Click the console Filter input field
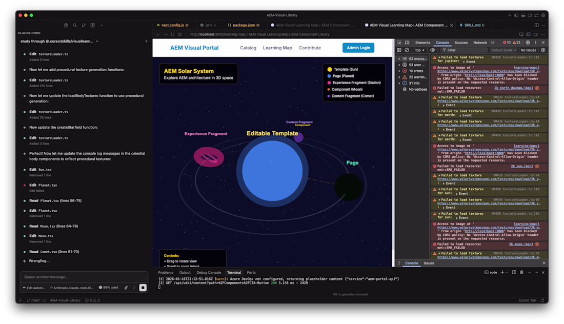The height and width of the screenshot is (324, 564). [x=464, y=50]
